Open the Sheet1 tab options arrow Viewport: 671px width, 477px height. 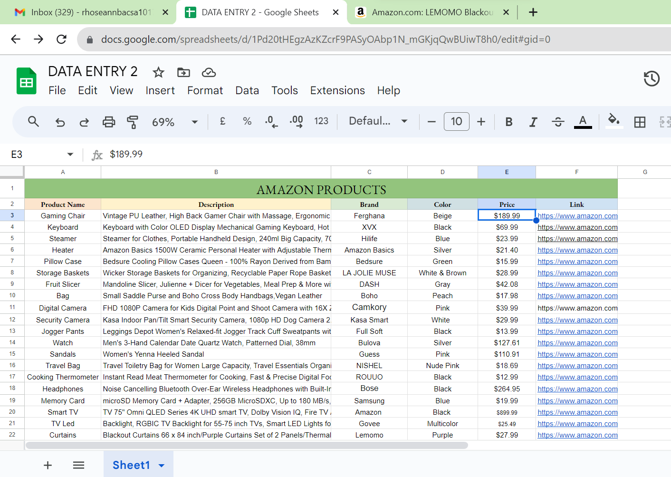tap(162, 466)
